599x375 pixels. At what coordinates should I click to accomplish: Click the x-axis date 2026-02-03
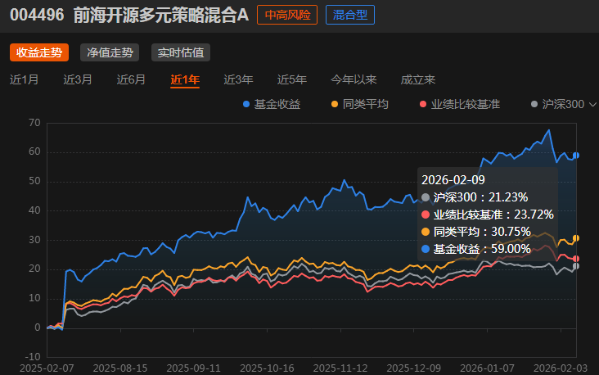[561, 368]
